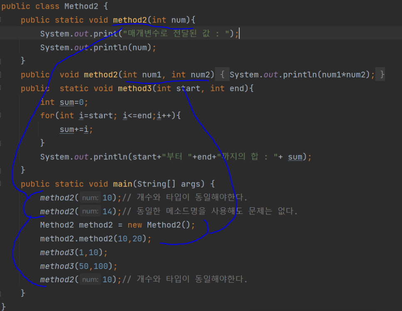Click the for loop condition i<=end
The width and height of the screenshot is (402, 311).
click(137, 116)
